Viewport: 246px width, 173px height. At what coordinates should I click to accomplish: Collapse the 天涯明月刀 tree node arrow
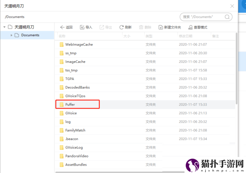tap(5, 27)
